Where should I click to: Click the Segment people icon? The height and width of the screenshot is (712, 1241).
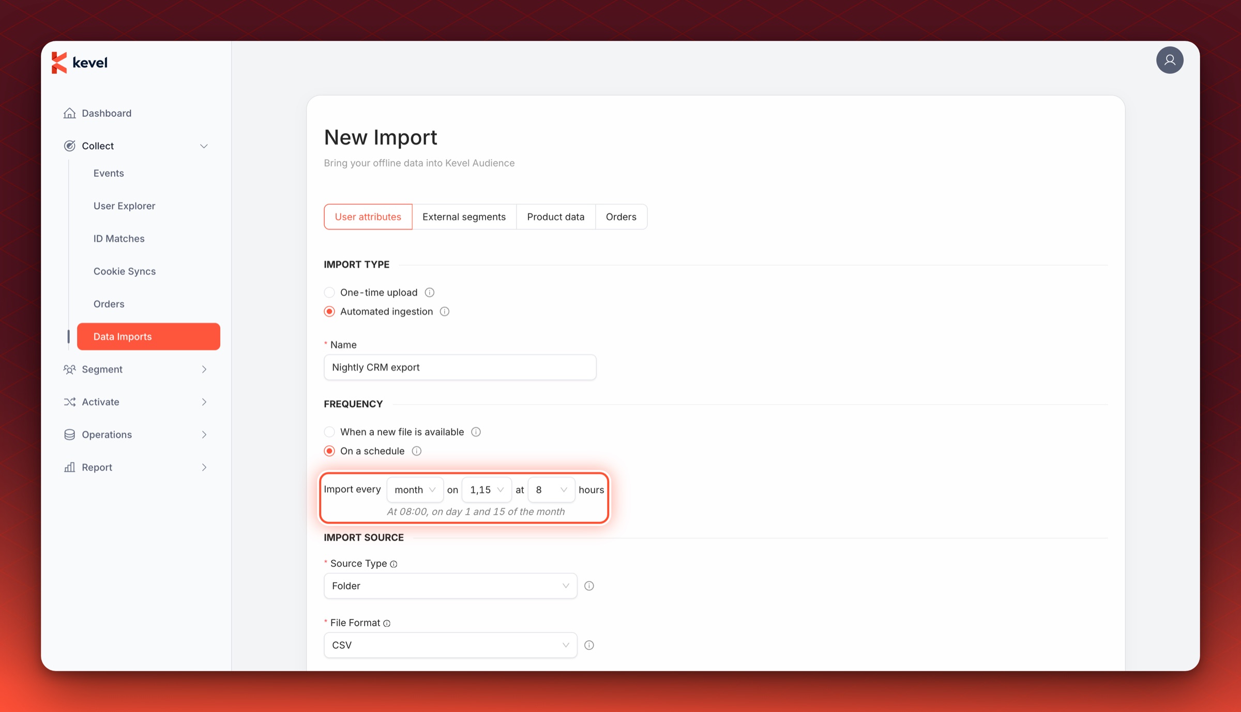[x=69, y=369]
